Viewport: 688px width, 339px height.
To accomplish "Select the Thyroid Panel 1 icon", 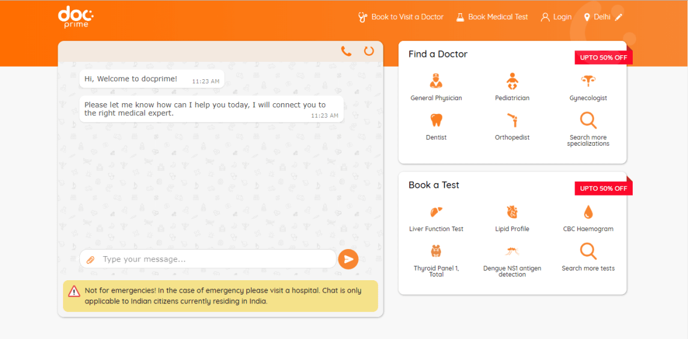I will coord(436,251).
